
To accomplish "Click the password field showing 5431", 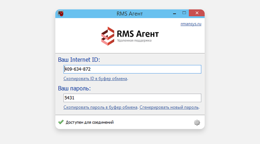I will [132, 98].
